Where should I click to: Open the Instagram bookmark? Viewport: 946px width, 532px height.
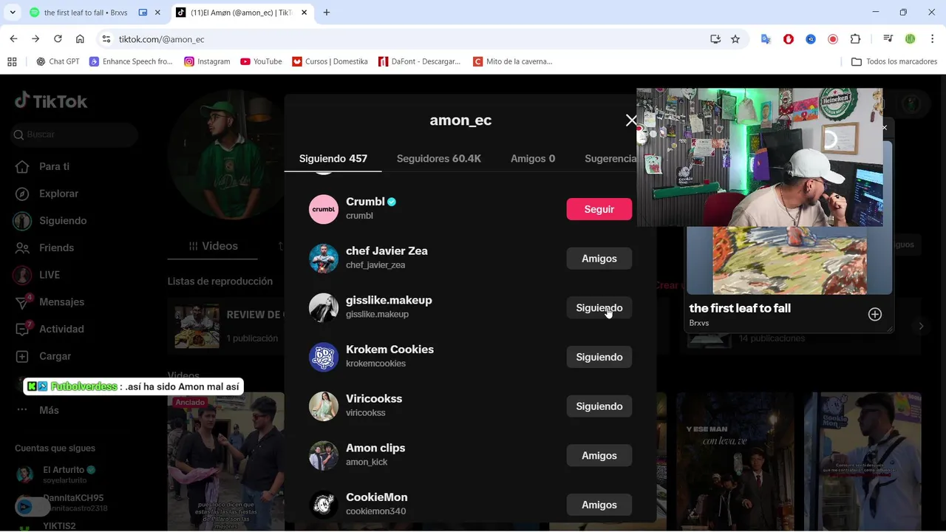click(207, 61)
